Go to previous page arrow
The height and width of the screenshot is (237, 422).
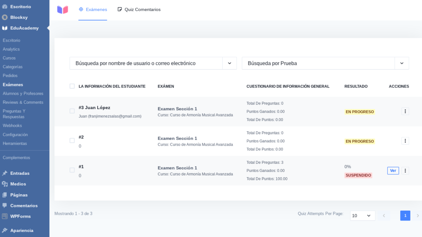[x=384, y=216]
